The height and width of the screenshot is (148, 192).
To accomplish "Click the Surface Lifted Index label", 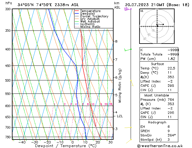I will 150,81.
